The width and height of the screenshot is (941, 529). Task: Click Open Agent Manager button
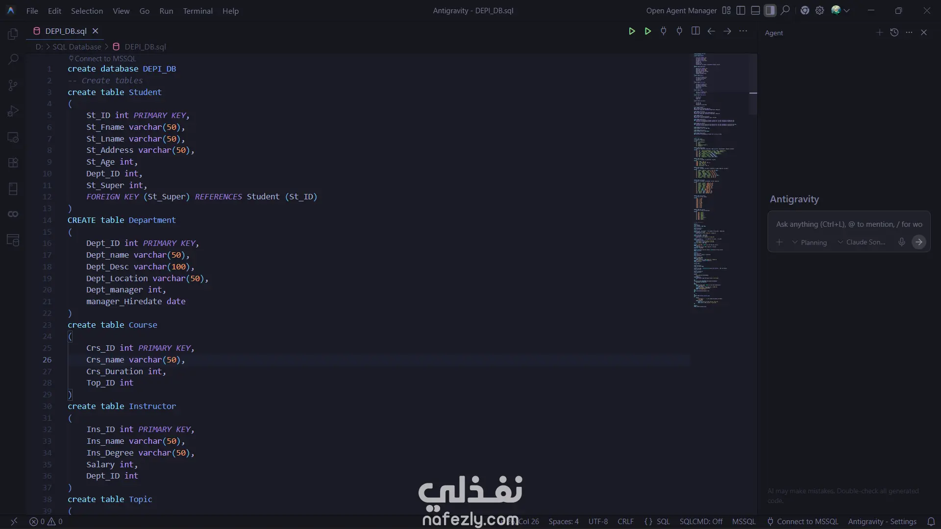681,10
